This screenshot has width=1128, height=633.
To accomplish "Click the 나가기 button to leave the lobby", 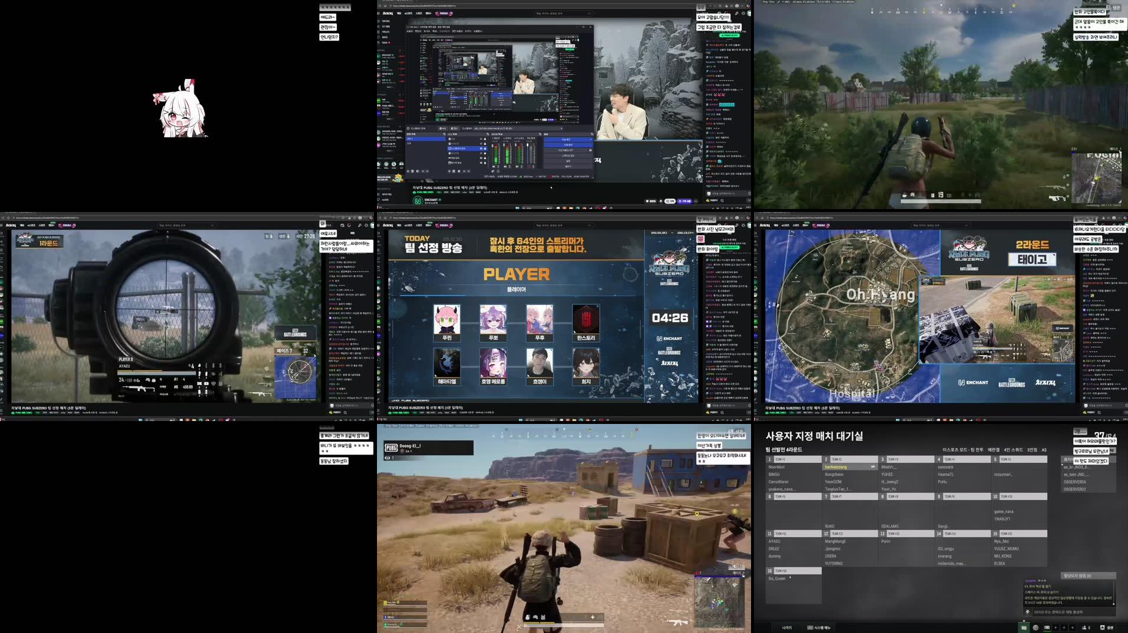I will (x=788, y=627).
